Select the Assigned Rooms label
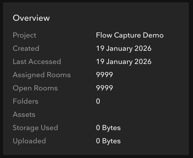 (x=42, y=75)
